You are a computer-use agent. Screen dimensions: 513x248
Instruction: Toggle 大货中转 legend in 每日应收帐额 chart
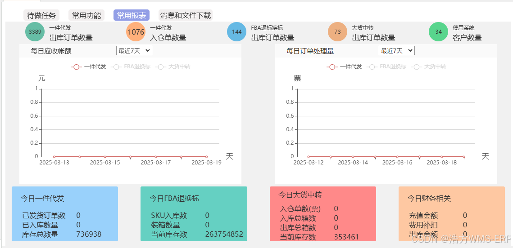coord(173,66)
